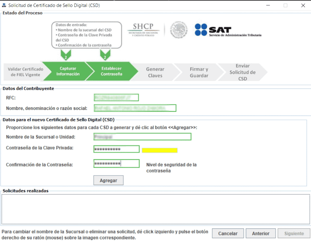The width and height of the screenshot is (311, 242).
Task: Click the SAT blue dots logo
Action: coord(201,30)
